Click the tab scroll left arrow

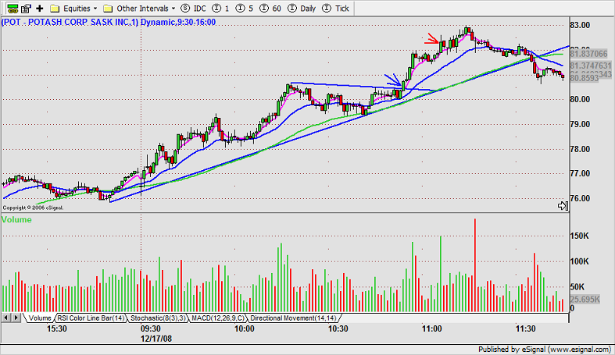coord(6,318)
